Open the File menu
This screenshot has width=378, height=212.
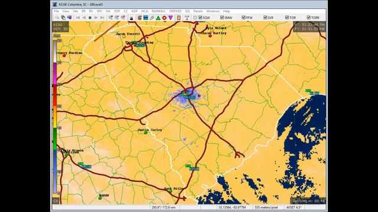(57, 11)
